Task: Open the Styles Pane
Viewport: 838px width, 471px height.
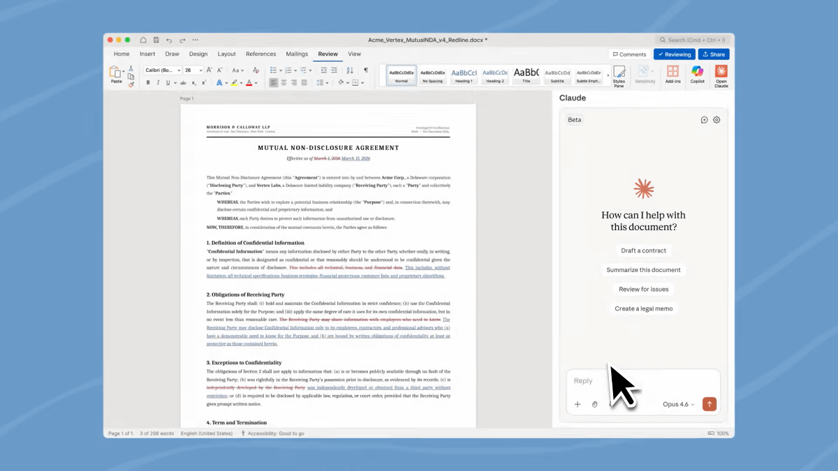Action: click(x=619, y=75)
